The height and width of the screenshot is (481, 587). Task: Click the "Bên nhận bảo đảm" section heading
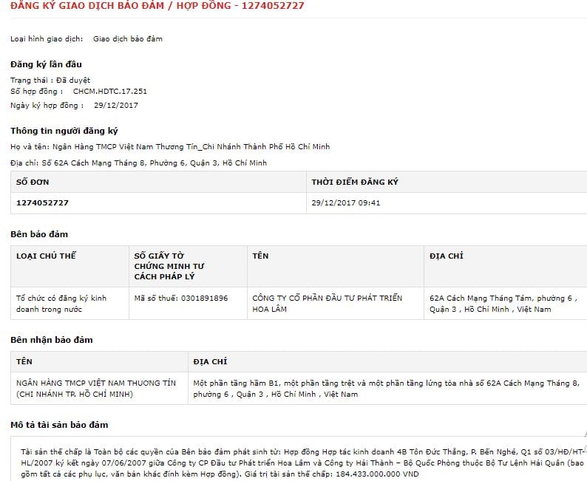(52, 340)
